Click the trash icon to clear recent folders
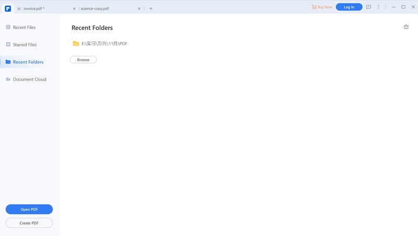The height and width of the screenshot is (236, 418). click(406, 27)
